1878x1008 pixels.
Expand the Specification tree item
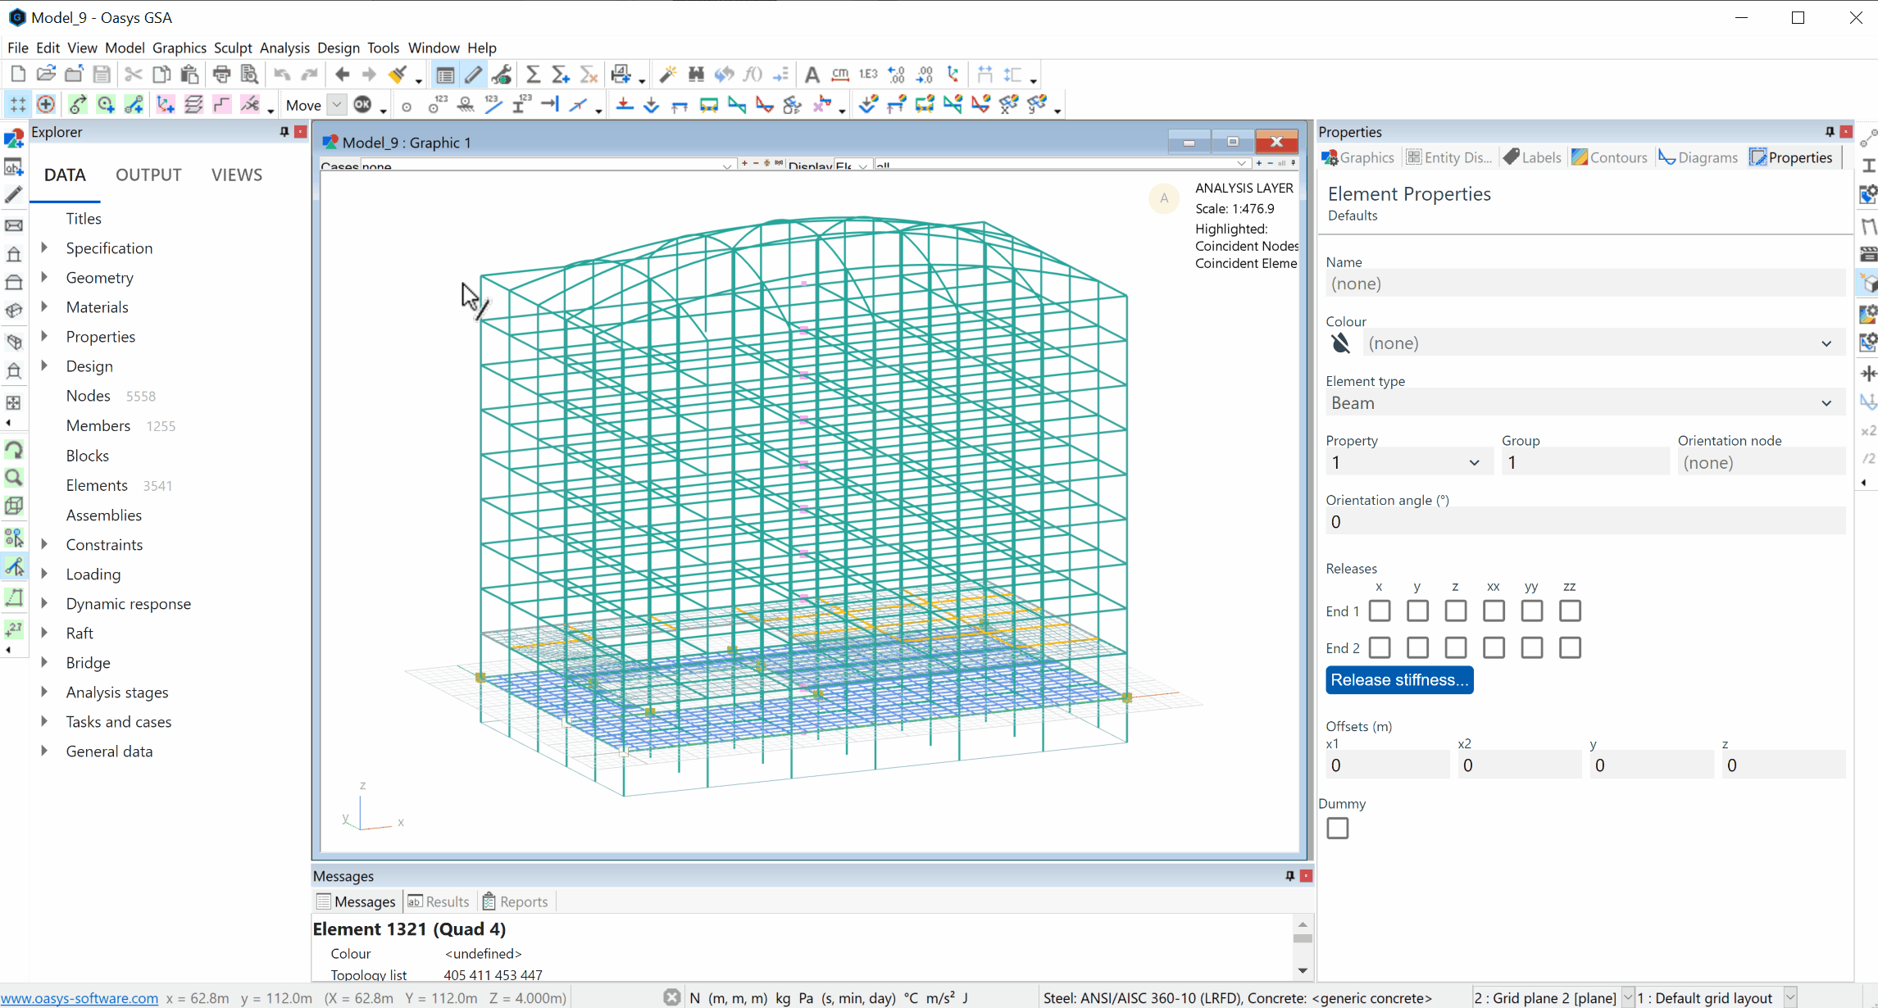(43, 247)
